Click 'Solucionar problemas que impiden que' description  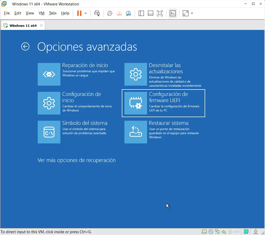[89, 71]
